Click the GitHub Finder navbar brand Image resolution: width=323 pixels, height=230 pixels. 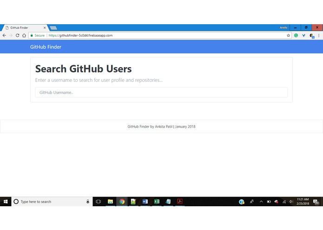(46, 47)
